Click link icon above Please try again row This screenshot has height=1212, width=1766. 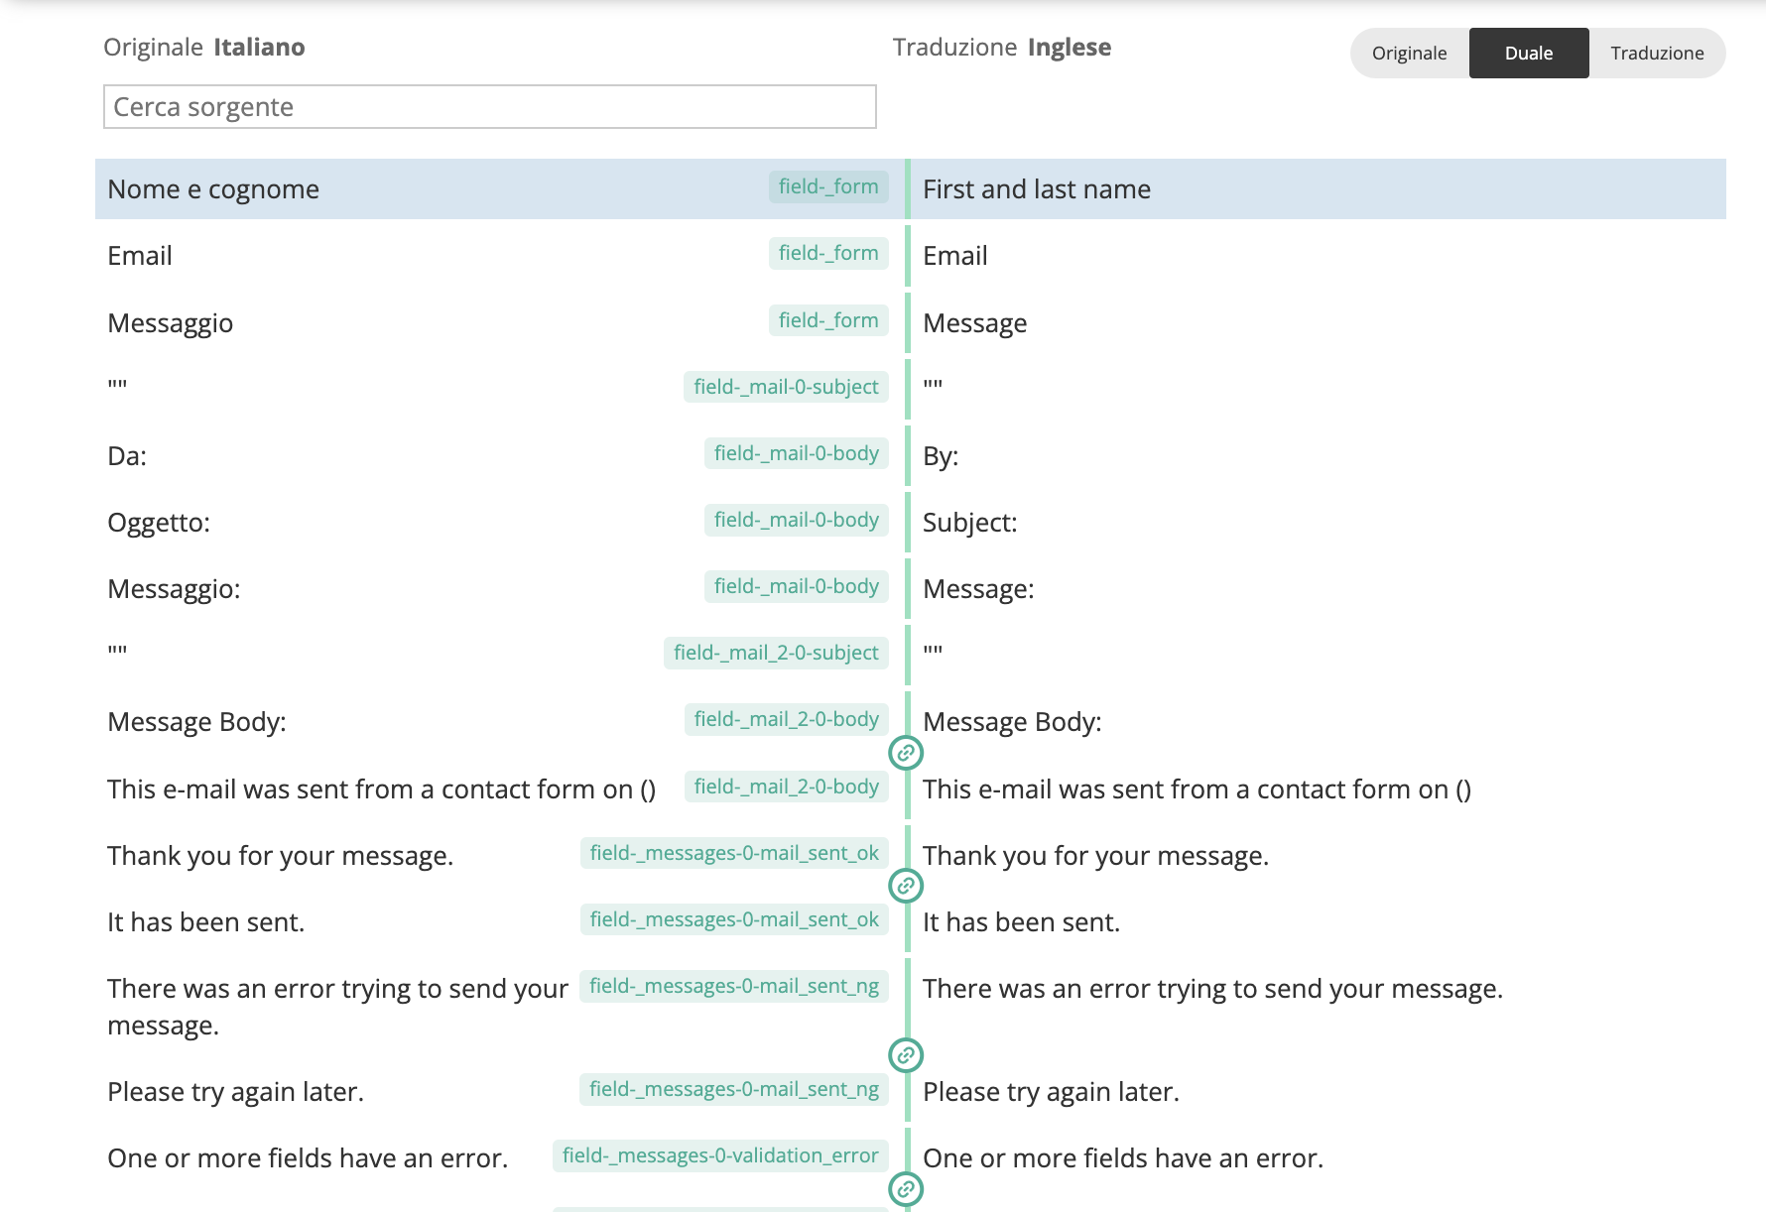[906, 1055]
